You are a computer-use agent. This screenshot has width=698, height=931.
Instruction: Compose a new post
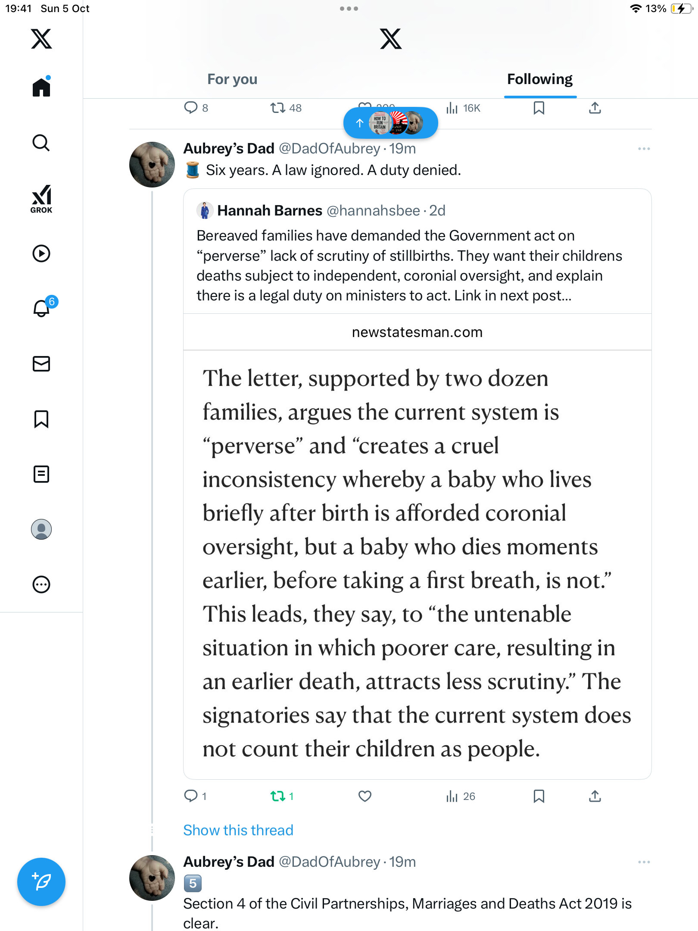(x=41, y=882)
